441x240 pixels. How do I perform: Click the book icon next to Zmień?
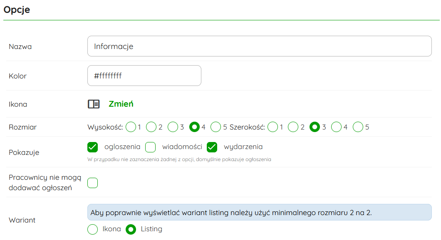click(94, 104)
